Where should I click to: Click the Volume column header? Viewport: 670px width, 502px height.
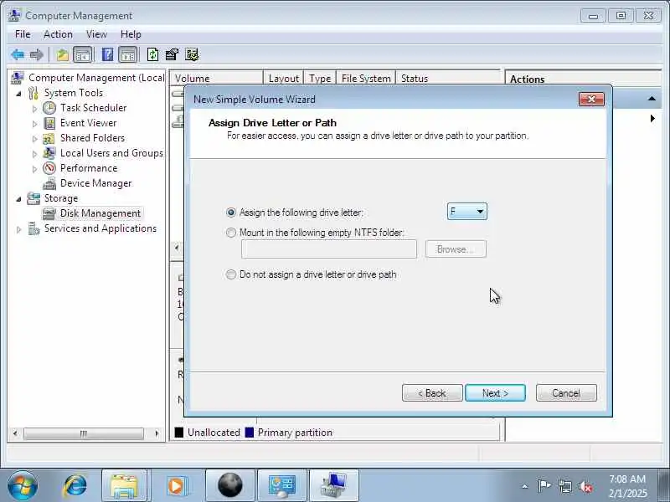tap(217, 79)
